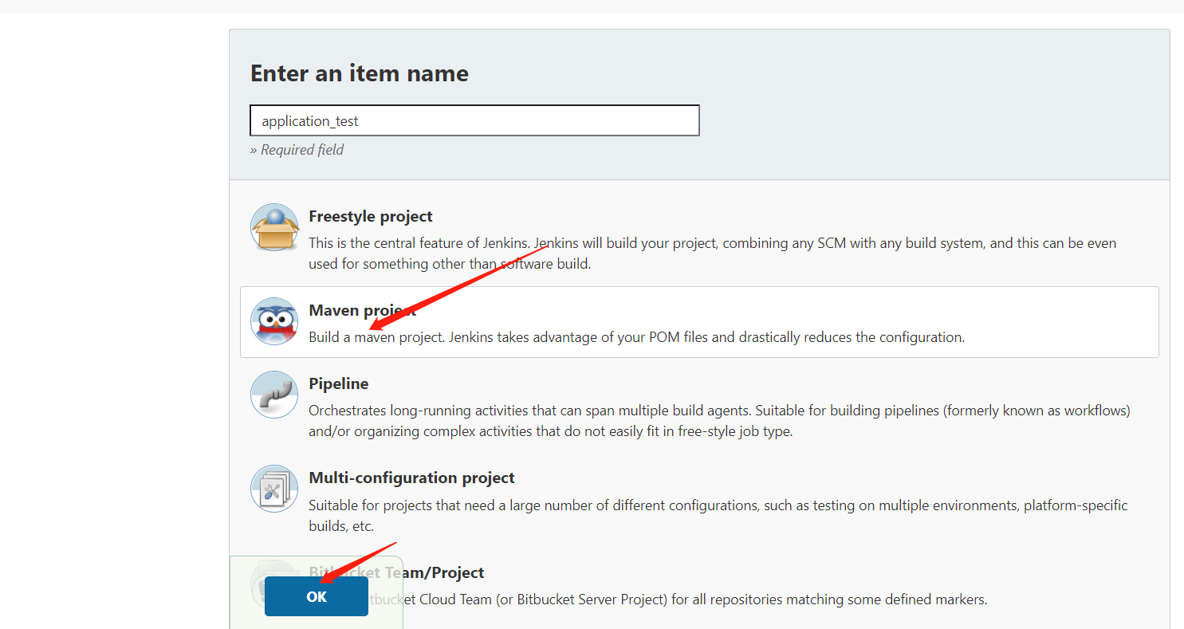Click the Maven POM files description
This screenshot has height=629, width=1184.
636,337
